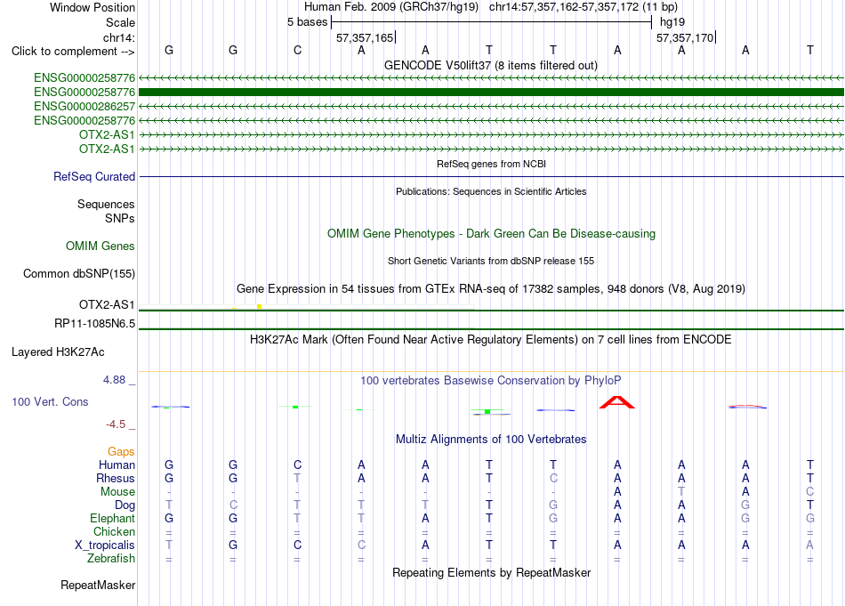Image resolution: width=845 pixels, height=606 pixels.
Task: Click the Common dbSNP(155) label
Action: click(78, 273)
